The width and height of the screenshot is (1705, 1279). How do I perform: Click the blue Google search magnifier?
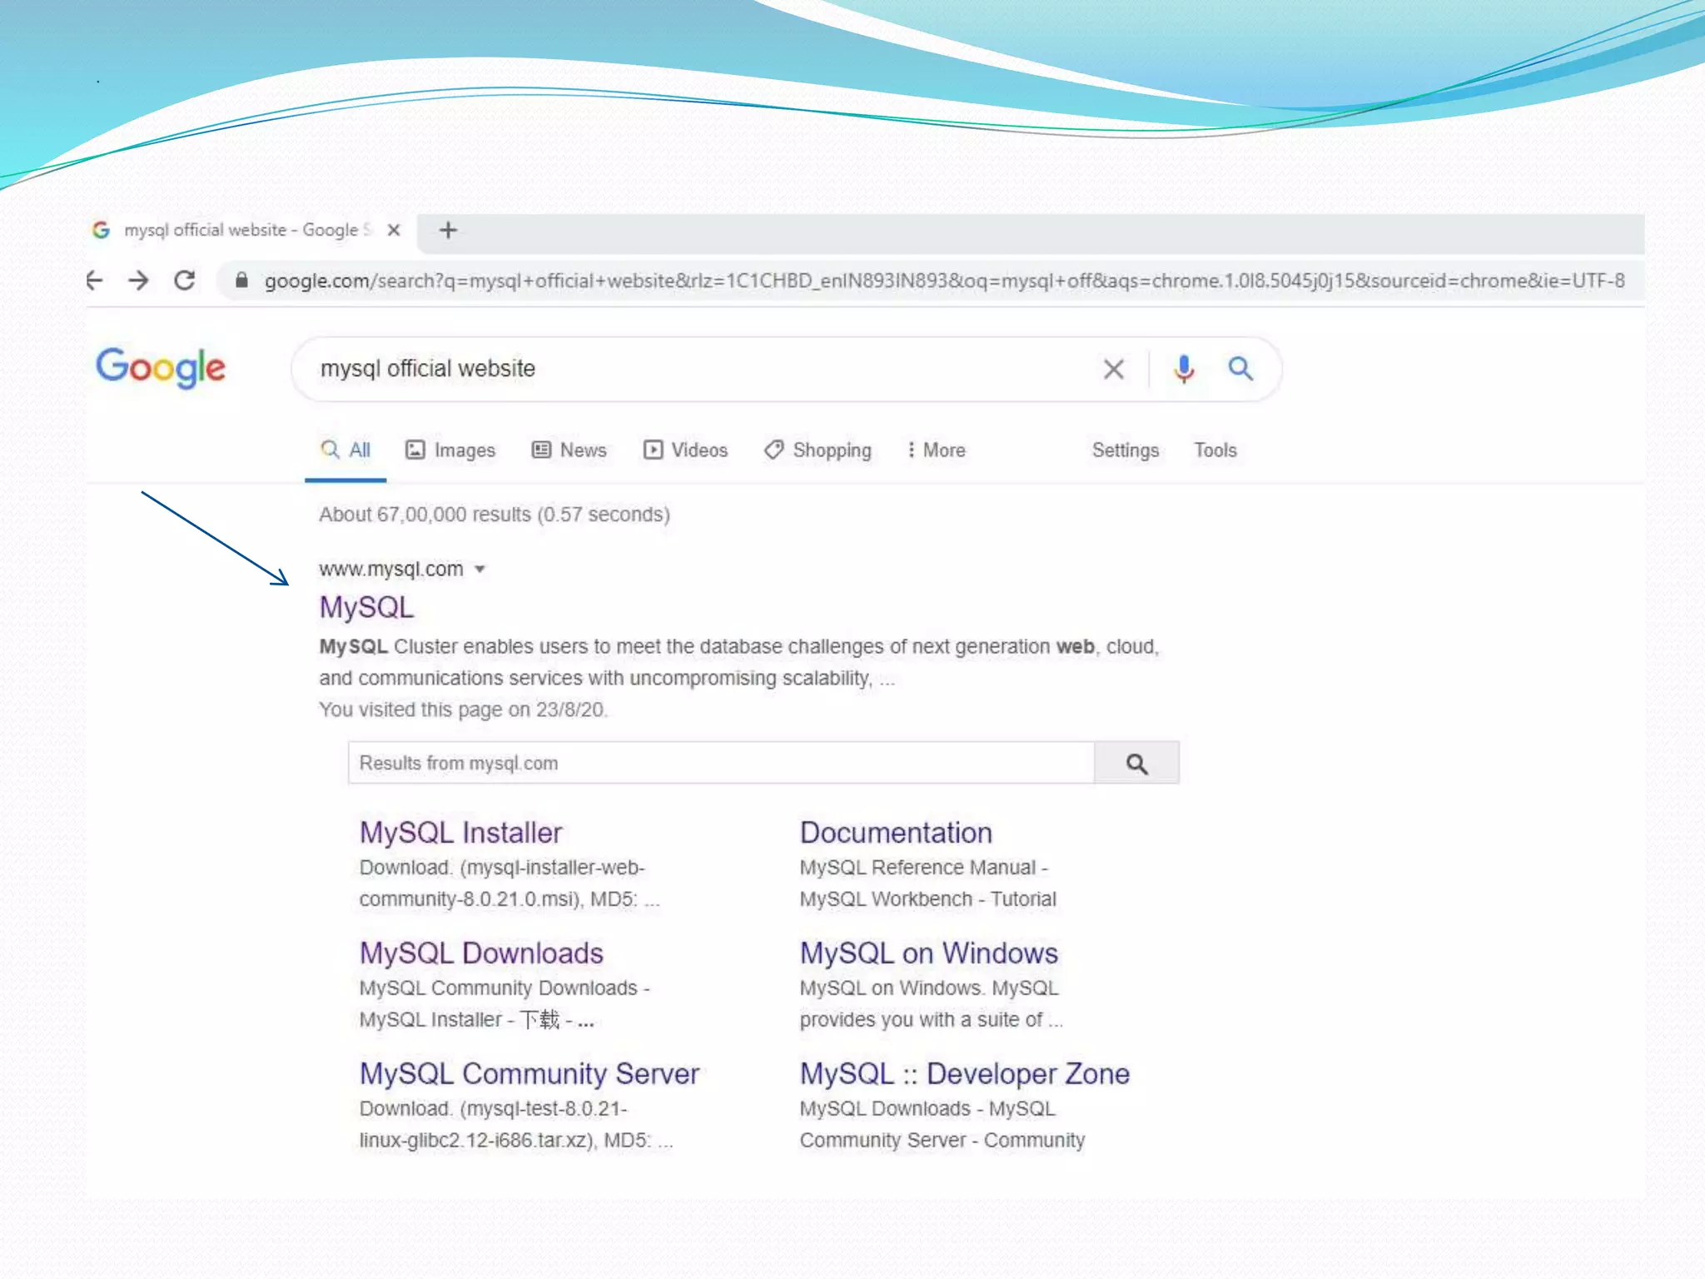click(x=1240, y=368)
